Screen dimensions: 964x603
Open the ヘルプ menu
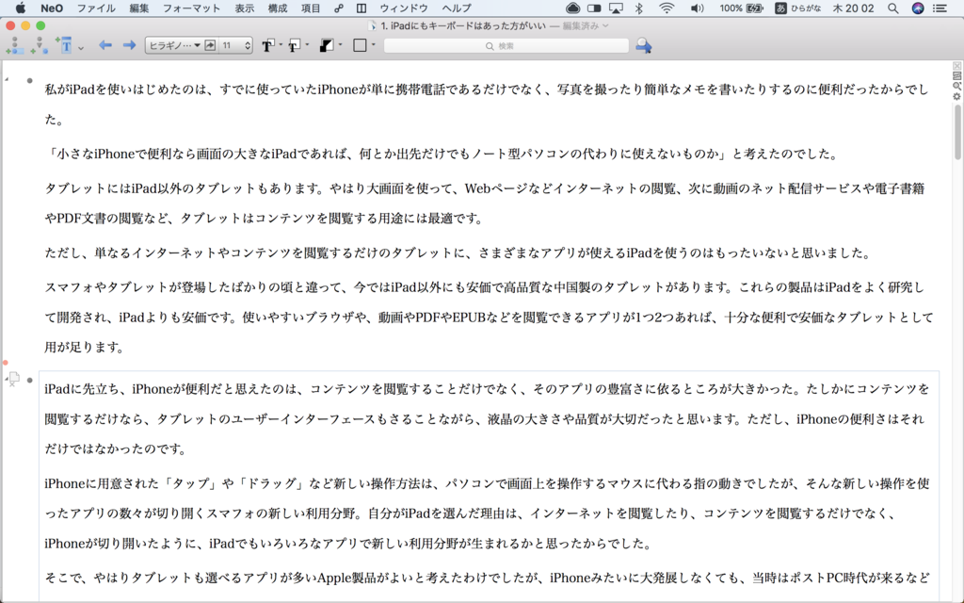(x=457, y=8)
